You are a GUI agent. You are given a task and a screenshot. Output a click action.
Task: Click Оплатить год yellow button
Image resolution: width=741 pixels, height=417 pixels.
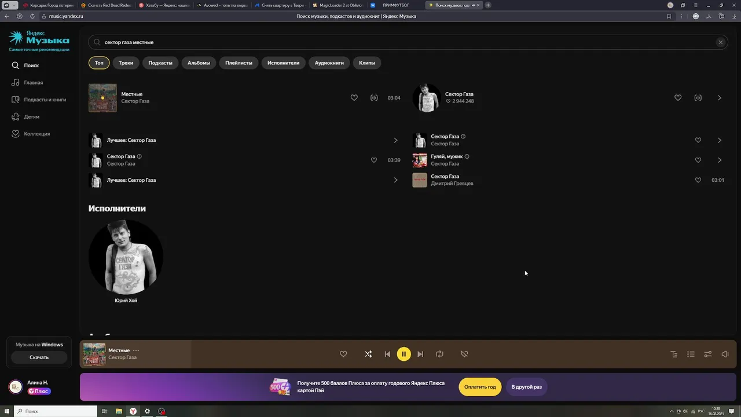(480, 387)
